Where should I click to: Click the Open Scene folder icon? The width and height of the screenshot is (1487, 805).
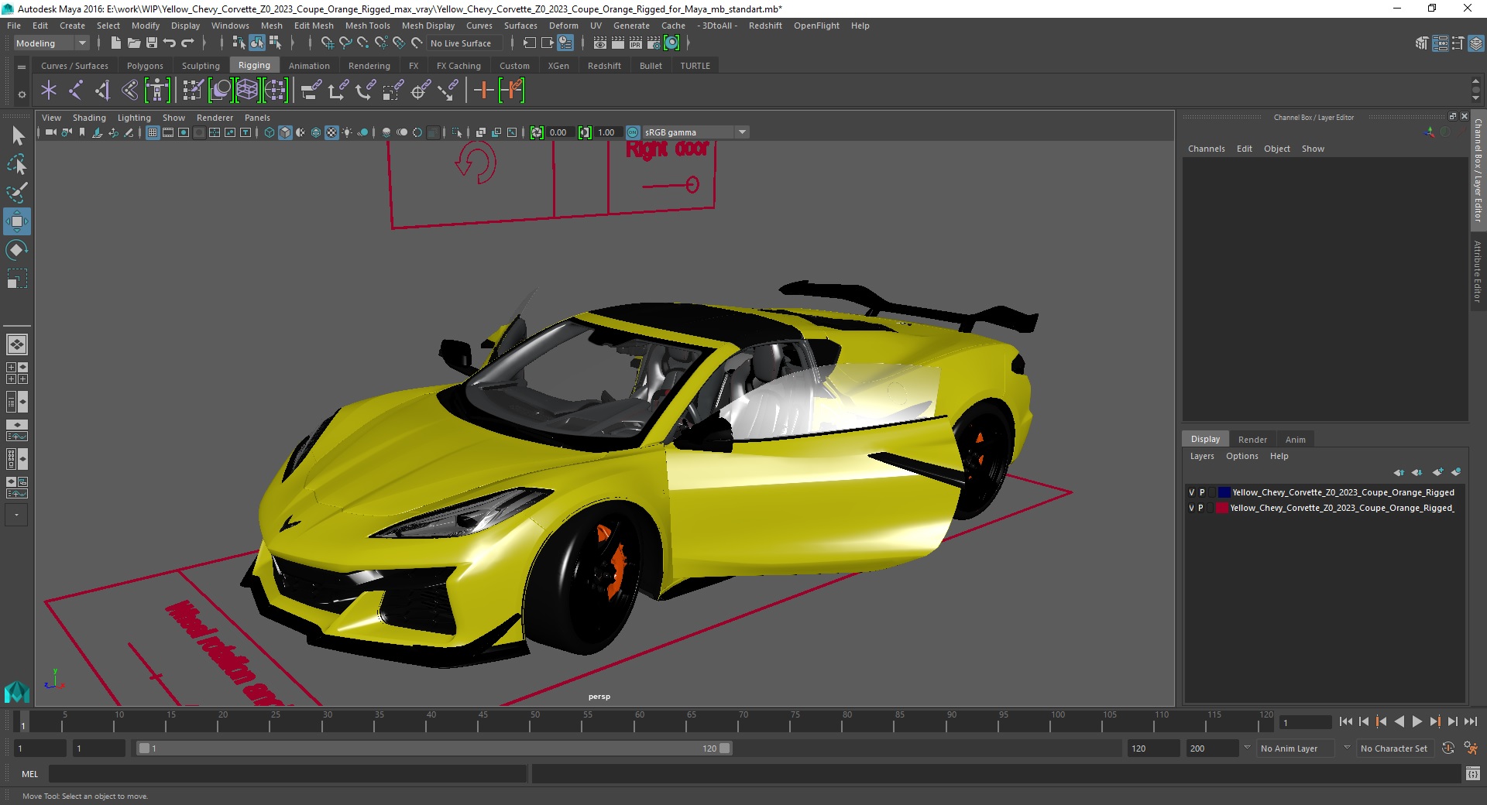click(x=134, y=43)
